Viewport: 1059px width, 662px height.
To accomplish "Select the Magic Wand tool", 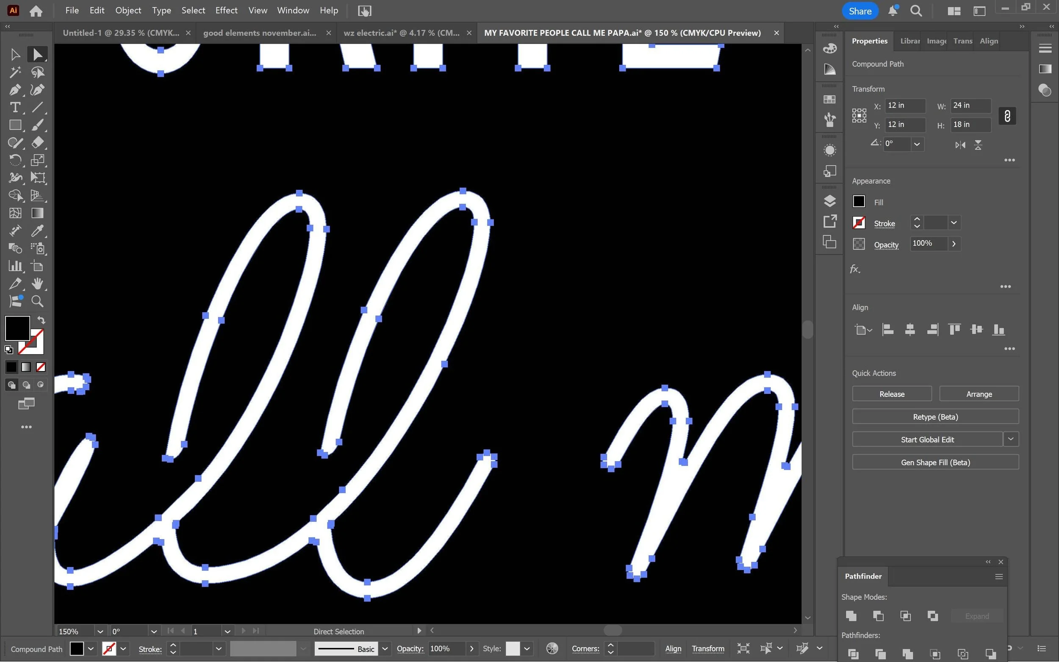I will point(15,72).
